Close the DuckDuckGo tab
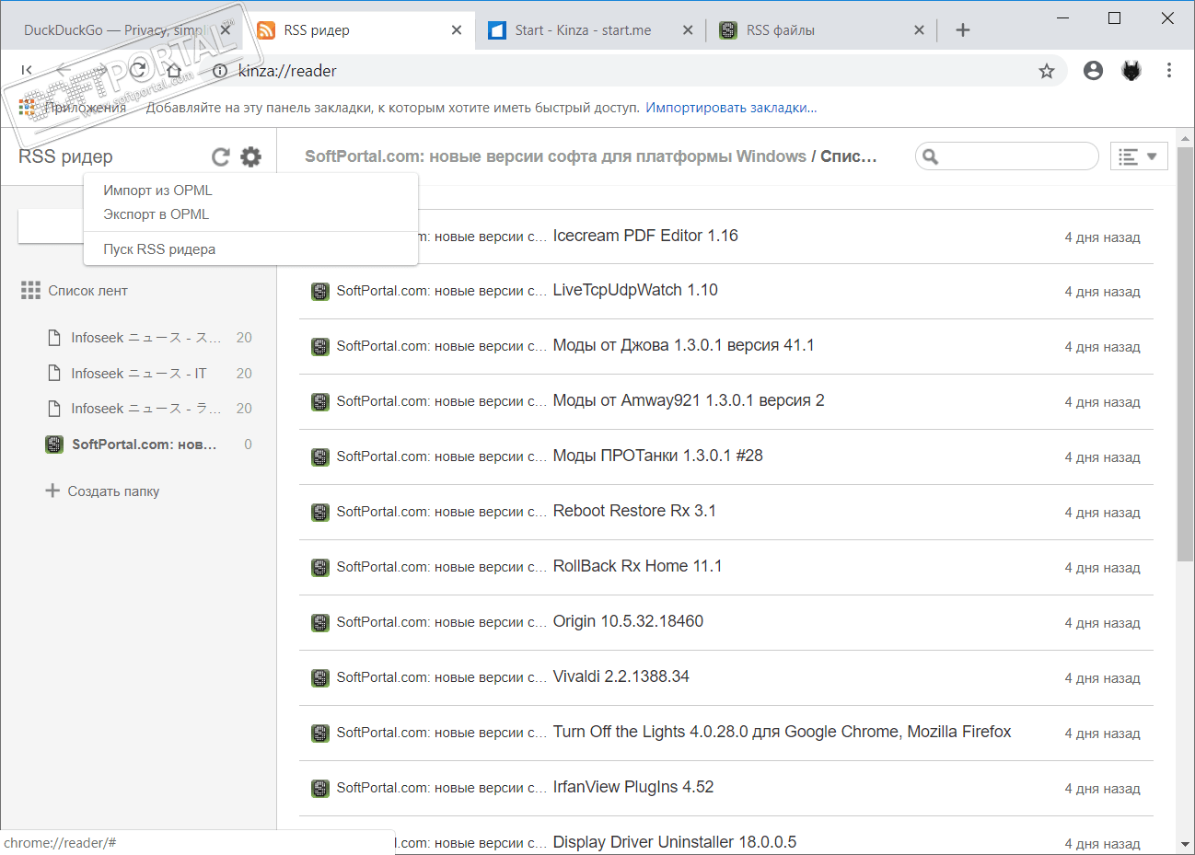The width and height of the screenshot is (1195, 855). [226, 30]
